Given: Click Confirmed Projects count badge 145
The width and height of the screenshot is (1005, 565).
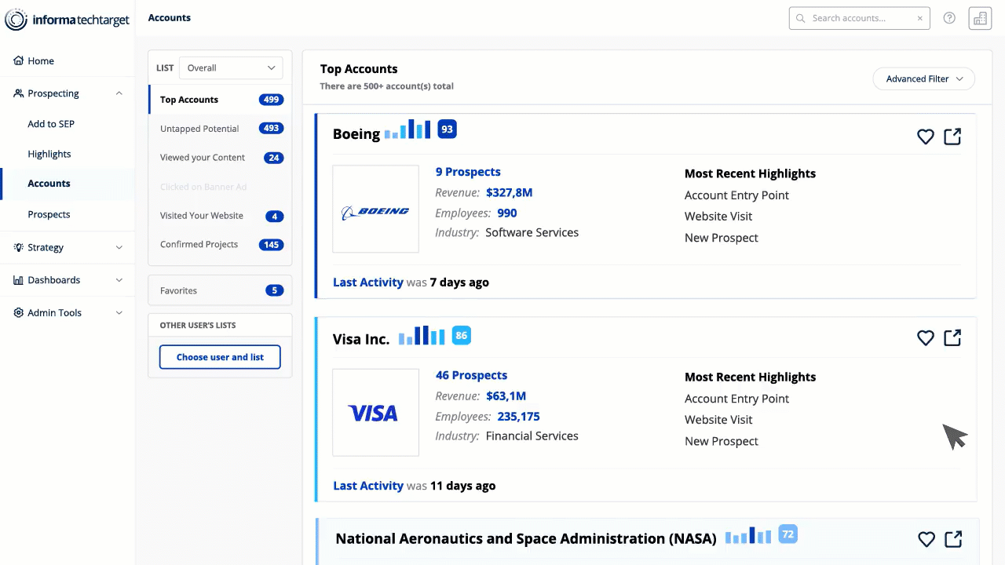Looking at the screenshot, I should (x=272, y=245).
